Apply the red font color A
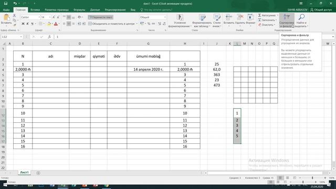The height and width of the screenshot is (189, 336). 56,24
